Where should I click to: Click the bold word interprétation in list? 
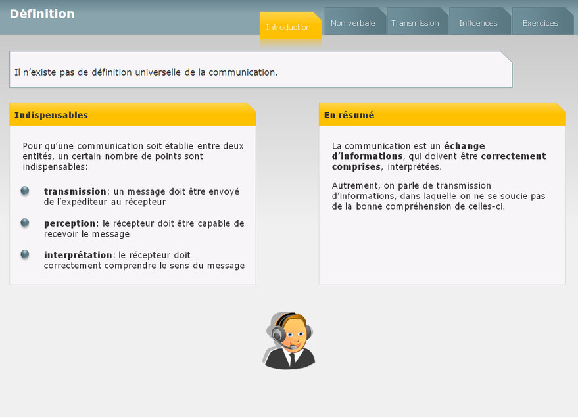(78, 255)
